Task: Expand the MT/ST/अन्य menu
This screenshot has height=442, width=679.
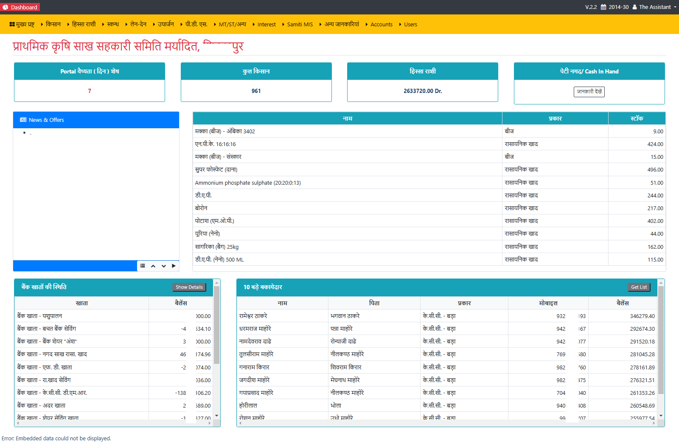Action: coord(230,25)
